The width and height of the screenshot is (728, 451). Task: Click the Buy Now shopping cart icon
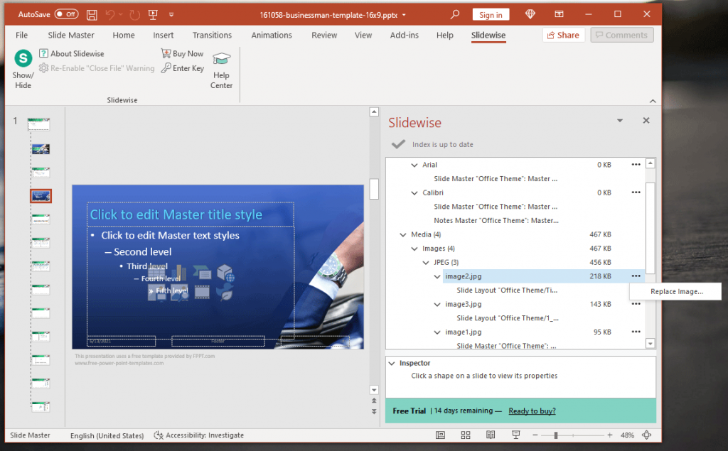(165, 53)
